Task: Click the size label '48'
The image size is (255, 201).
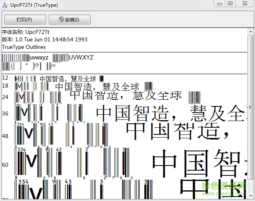Action: click(x=5, y=136)
